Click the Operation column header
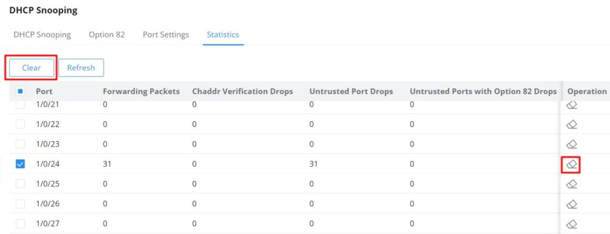The height and width of the screenshot is (234, 610). (x=587, y=91)
